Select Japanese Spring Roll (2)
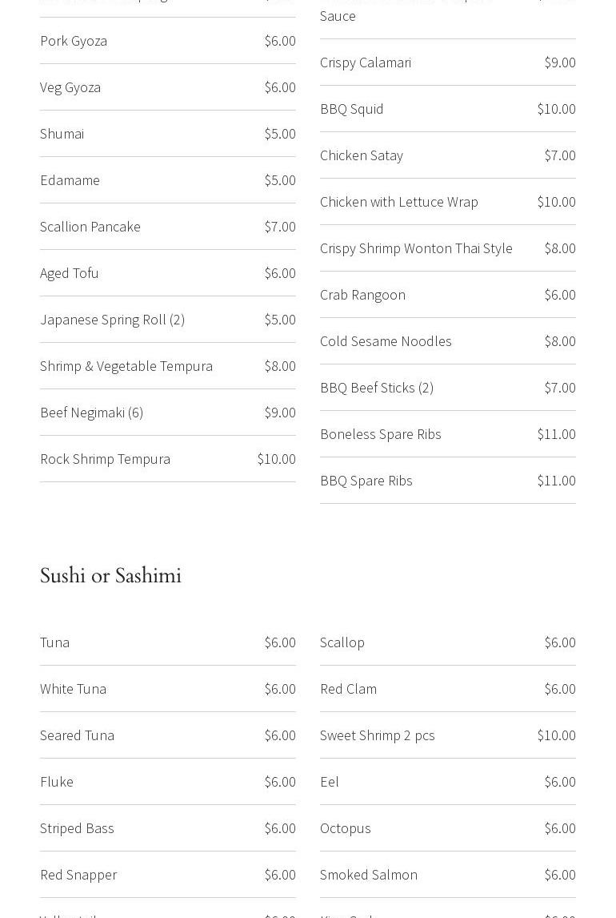Screen dimensions: 616x918 pos(112,320)
